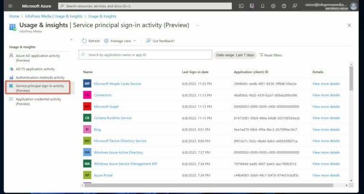The width and height of the screenshot is (364, 194).
Task: Click the Azure Service Management API icon
Action: pyautogui.click(x=87, y=164)
